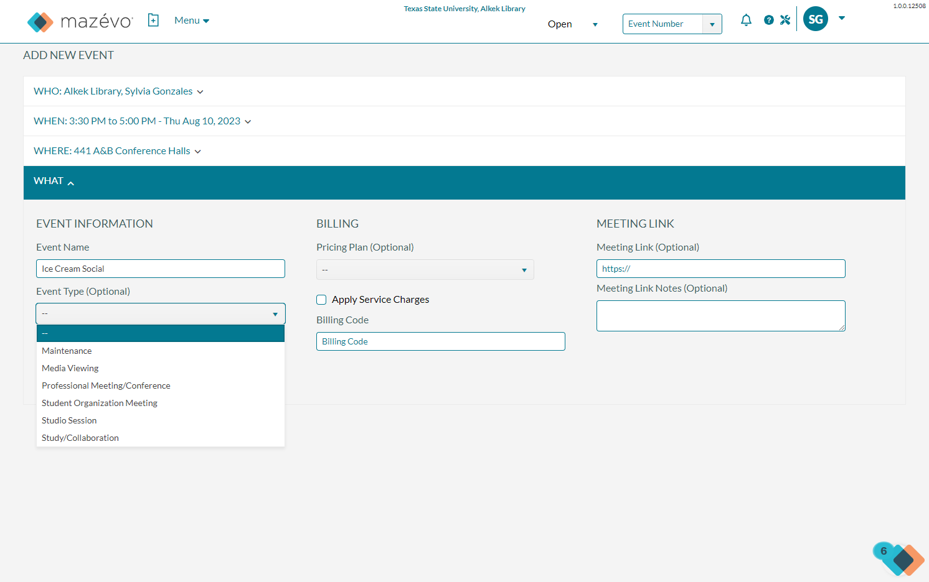Image resolution: width=929 pixels, height=582 pixels.
Task: Expand the WHO: Alkek Library section
Action: (118, 91)
